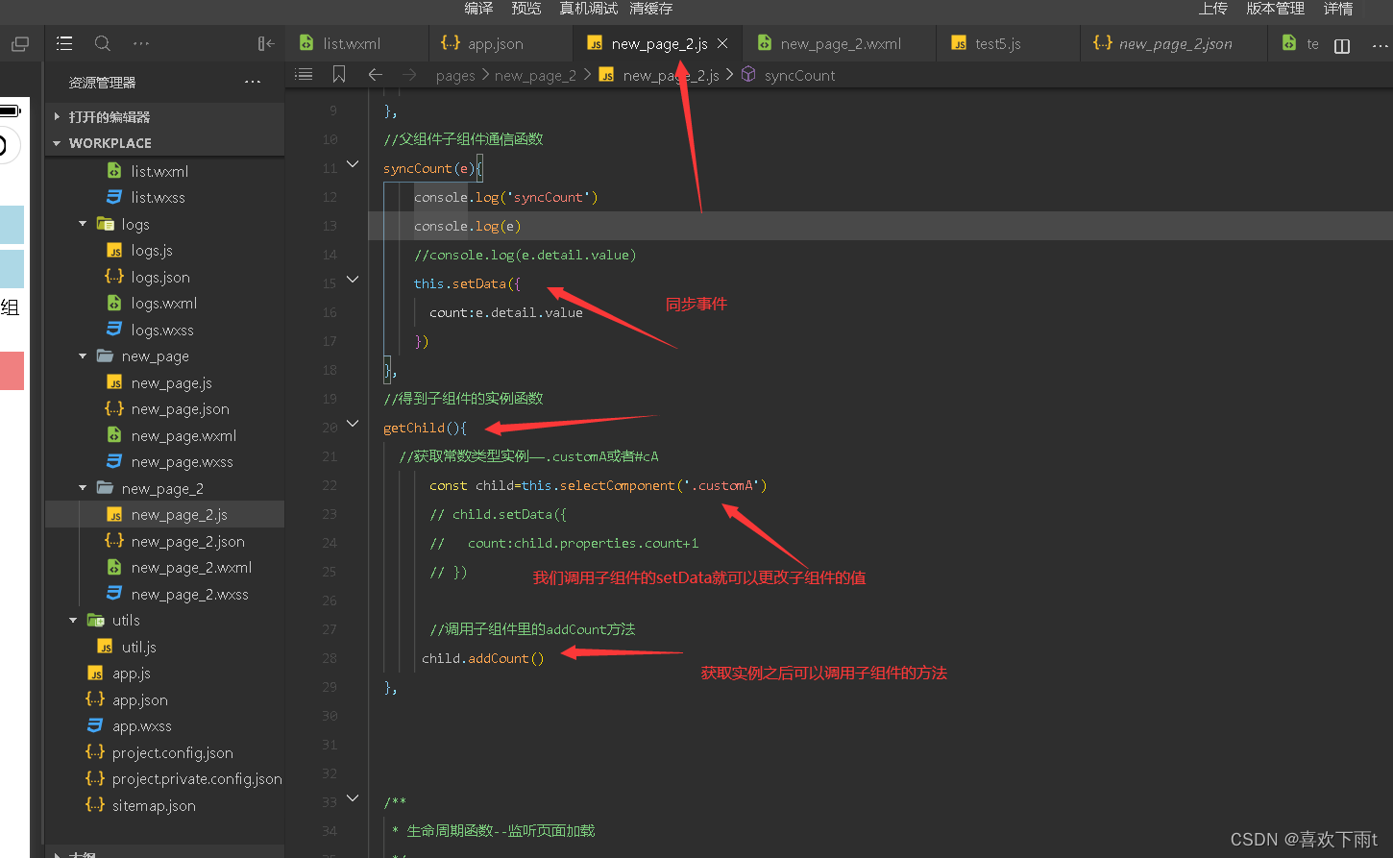The height and width of the screenshot is (858, 1393).
Task: Open sitemap.json in the file tree
Action: (154, 806)
